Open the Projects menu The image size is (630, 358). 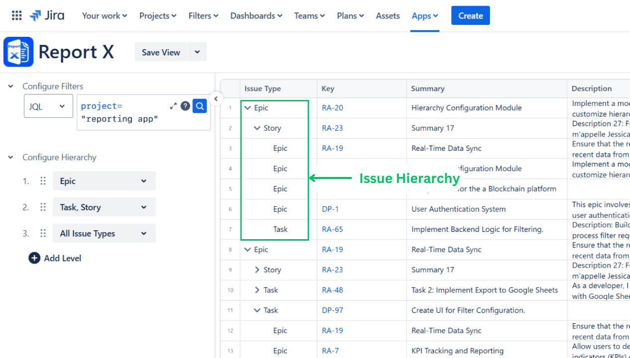tap(158, 16)
